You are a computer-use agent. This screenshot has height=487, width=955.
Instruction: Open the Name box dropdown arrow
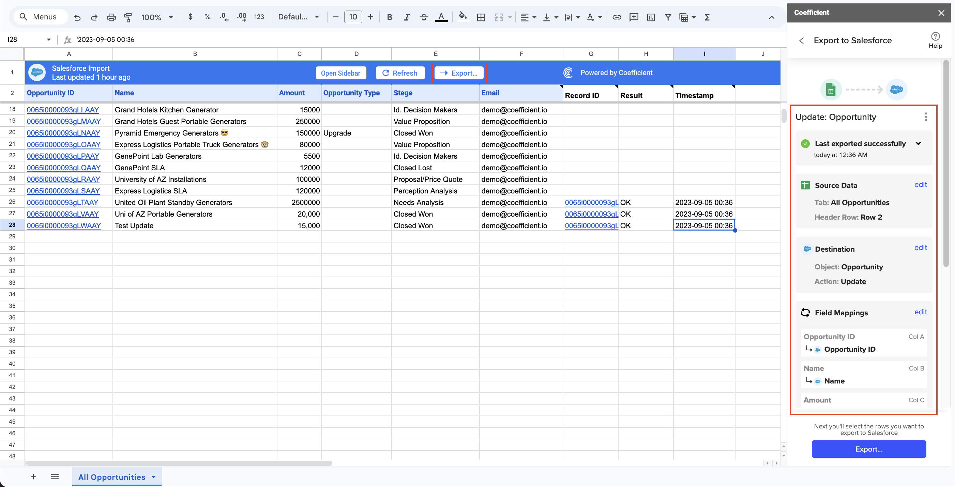pyautogui.click(x=48, y=40)
